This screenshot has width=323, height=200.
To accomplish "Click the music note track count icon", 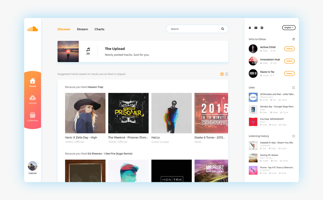I will coord(88,50).
